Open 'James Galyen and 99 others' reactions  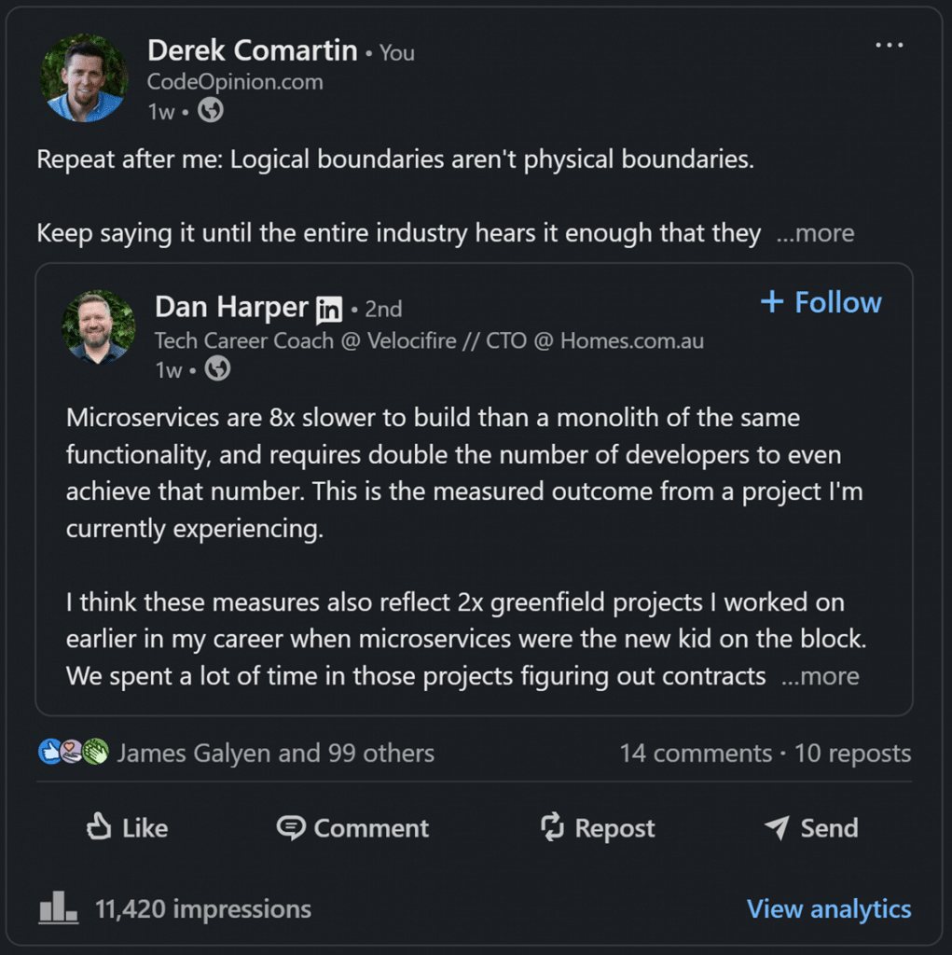pos(276,753)
